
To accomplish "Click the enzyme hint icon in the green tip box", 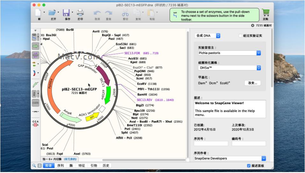I will coord(175,15).
